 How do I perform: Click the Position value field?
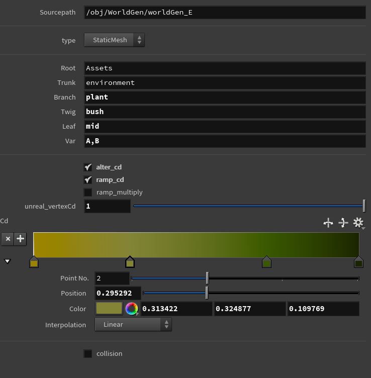(118, 293)
